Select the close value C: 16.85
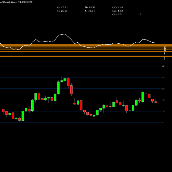The height and width of the screenshot is (172, 172). tap(62, 11)
